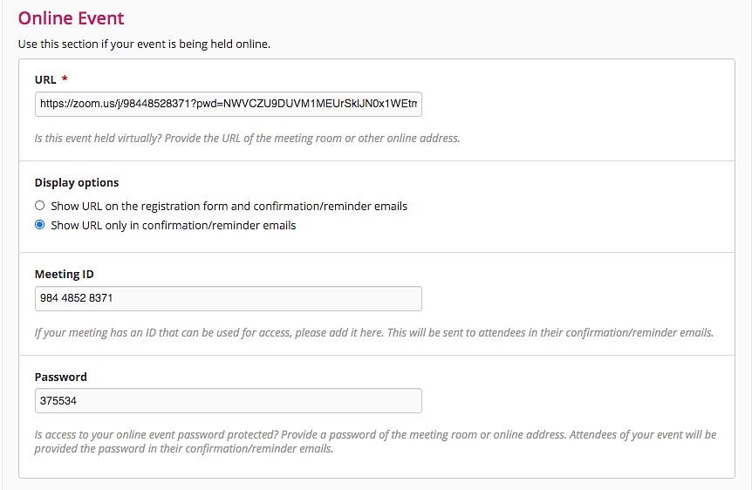Click the '375534' password value

tap(58, 401)
